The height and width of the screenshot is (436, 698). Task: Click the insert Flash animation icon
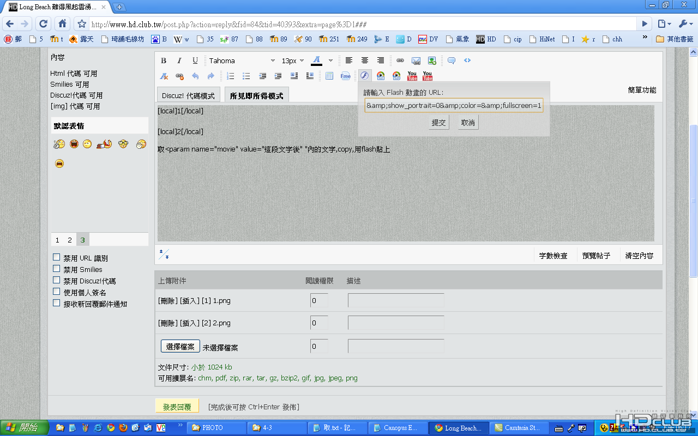(x=364, y=76)
